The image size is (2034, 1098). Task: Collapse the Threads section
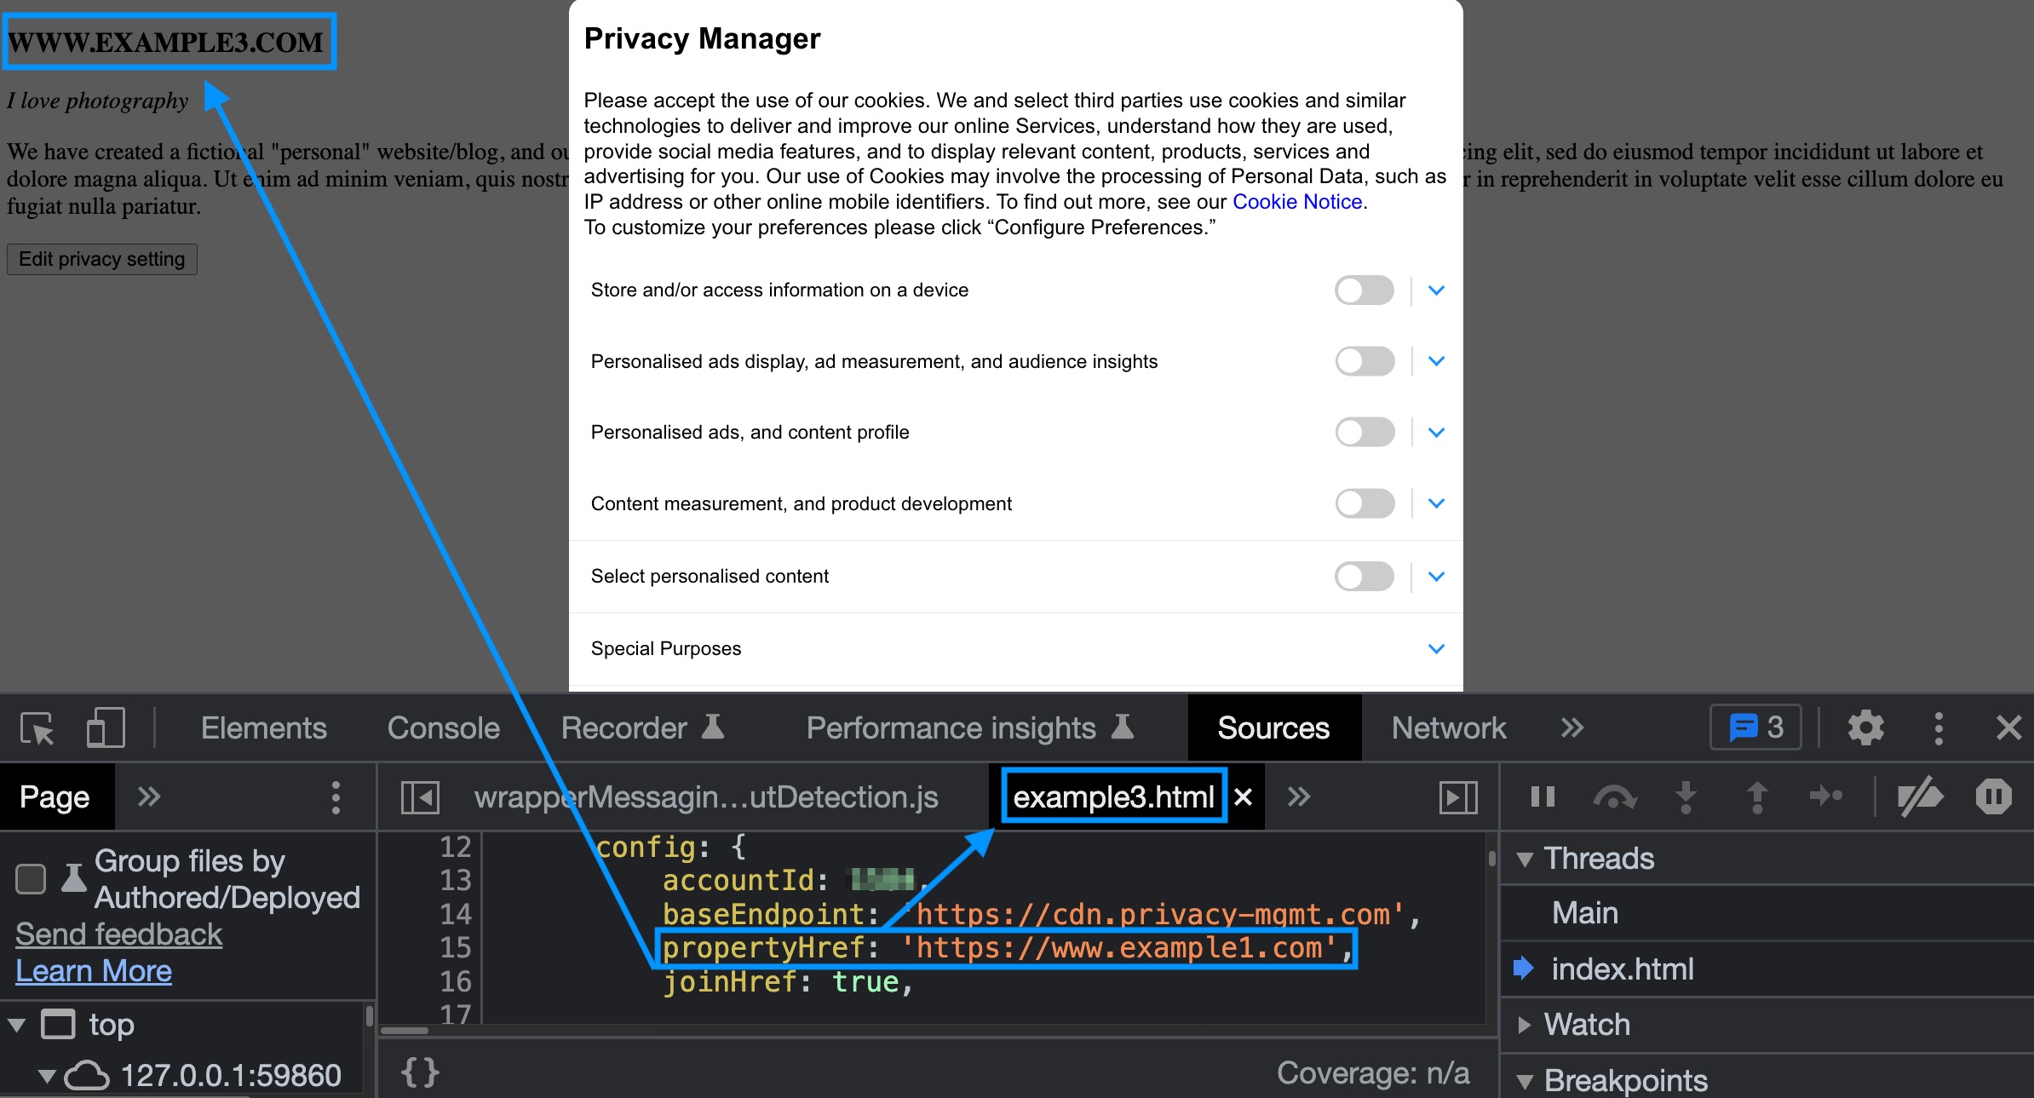coord(1525,859)
